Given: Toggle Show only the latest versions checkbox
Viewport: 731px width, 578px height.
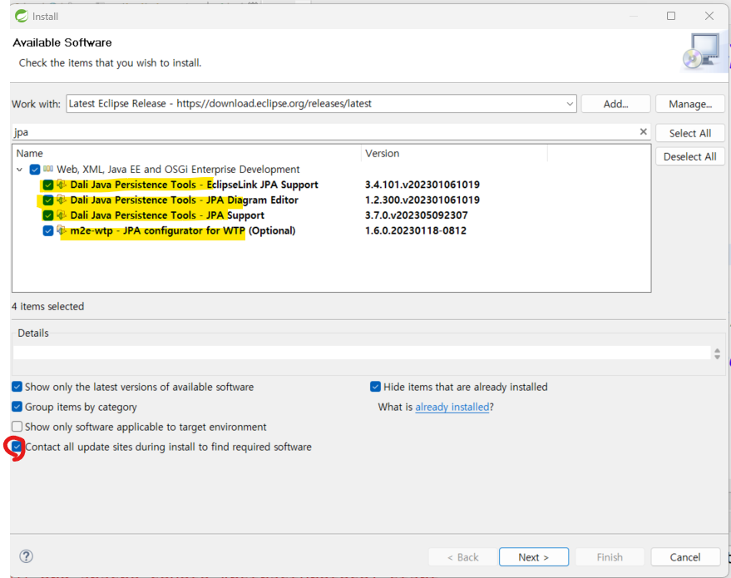Looking at the screenshot, I should tap(17, 387).
